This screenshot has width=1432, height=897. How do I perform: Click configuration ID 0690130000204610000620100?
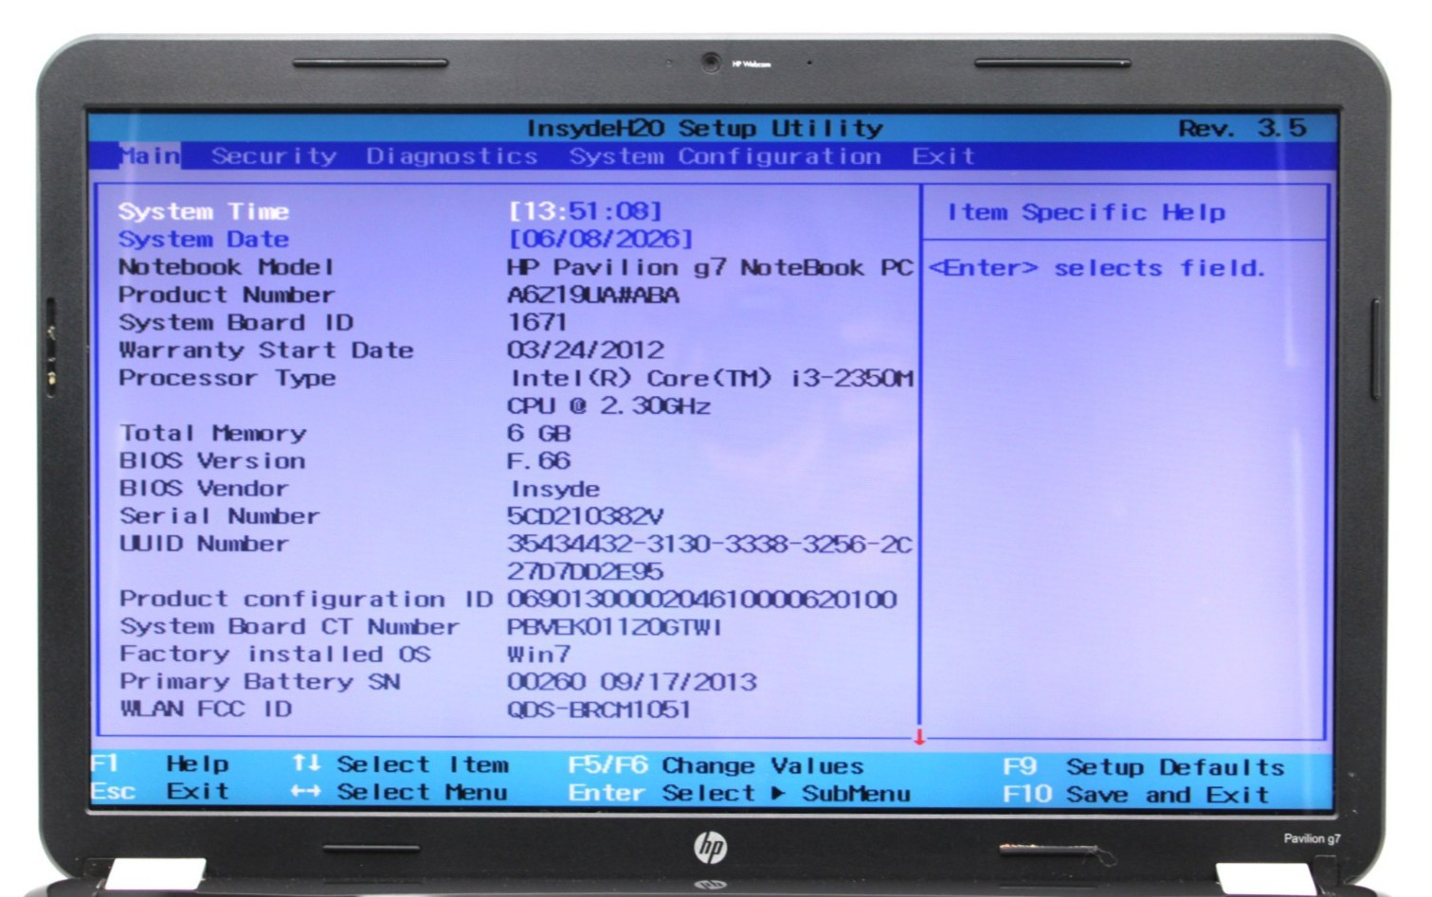coord(702,600)
